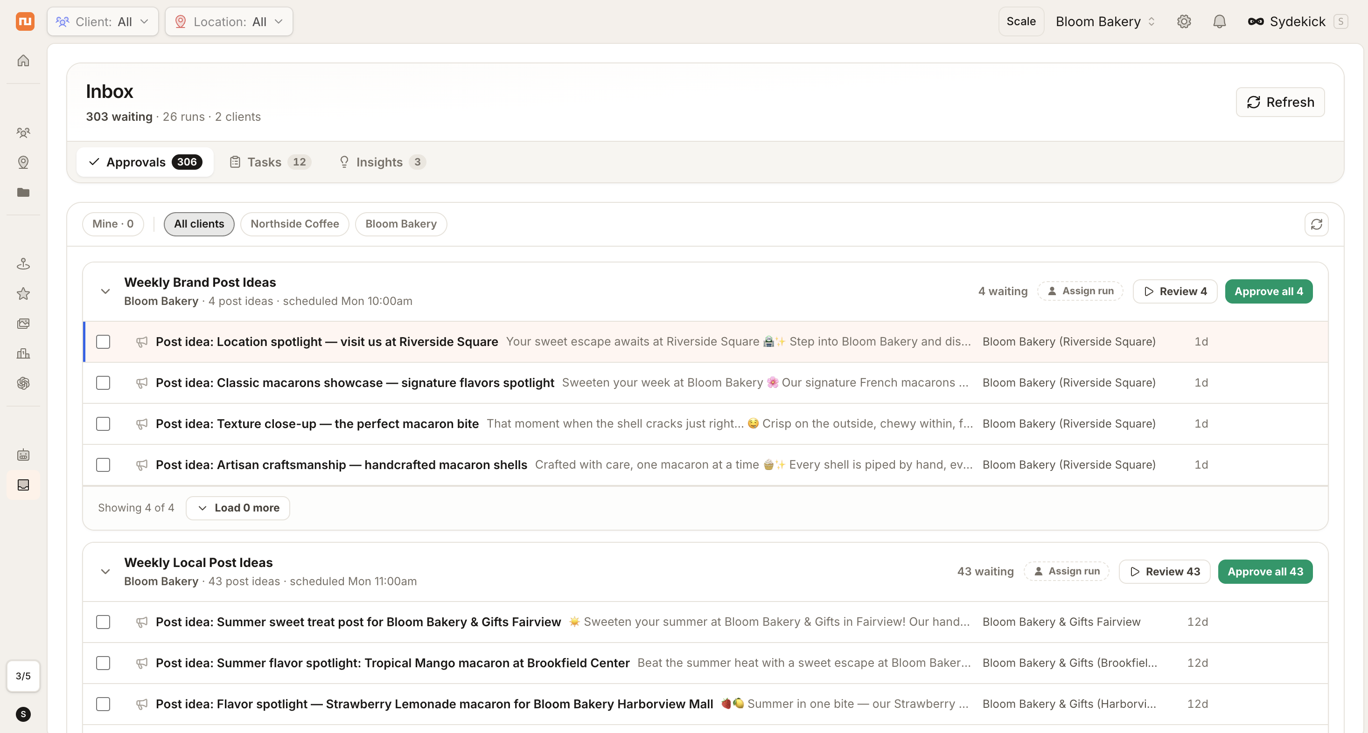Screen dimensions: 1368x733
Task: Click the 3/5 progress badge in sidebar
Action: click(23, 676)
